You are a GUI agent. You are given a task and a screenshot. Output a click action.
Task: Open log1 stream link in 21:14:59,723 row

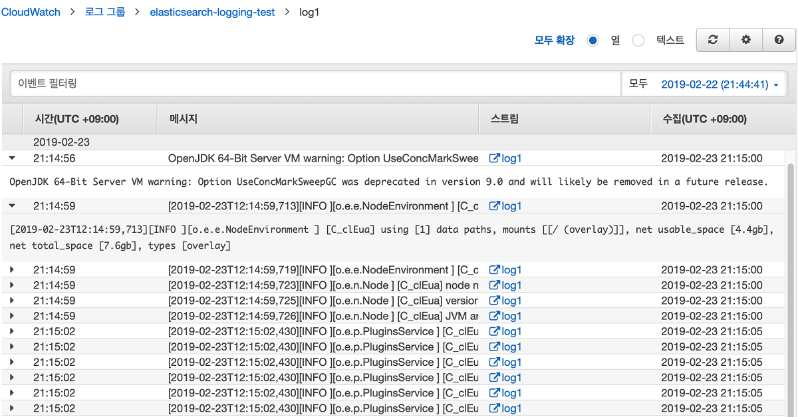click(505, 285)
